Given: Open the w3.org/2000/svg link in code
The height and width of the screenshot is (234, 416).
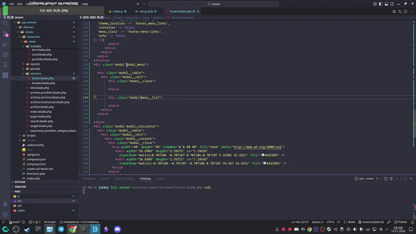Looking at the screenshot, I should [x=257, y=147].
